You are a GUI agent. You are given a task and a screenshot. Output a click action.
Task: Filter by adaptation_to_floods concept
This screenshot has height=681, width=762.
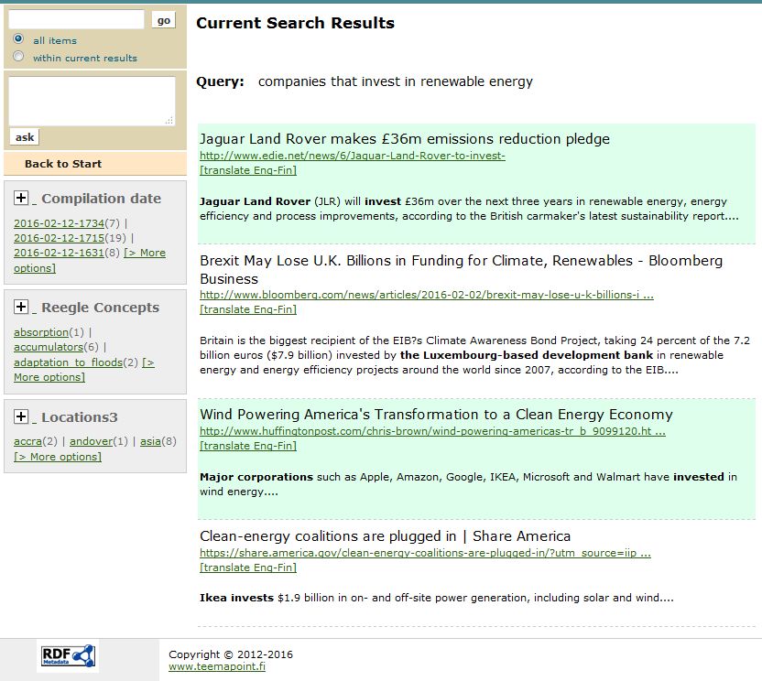68,362
